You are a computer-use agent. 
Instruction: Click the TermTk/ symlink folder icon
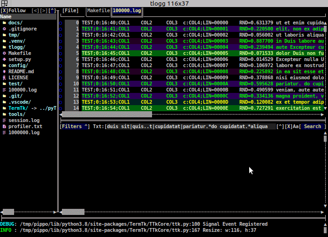point(4,108)
